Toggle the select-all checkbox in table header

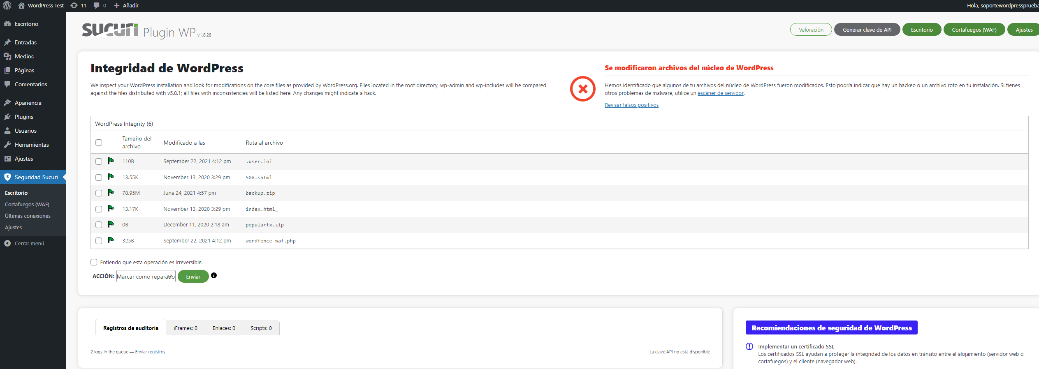coord(99,143)
